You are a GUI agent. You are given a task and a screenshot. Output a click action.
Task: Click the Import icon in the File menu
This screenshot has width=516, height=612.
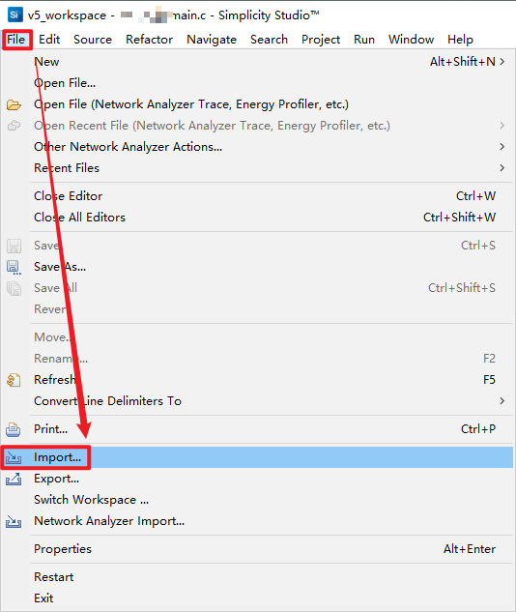point(14,457)
